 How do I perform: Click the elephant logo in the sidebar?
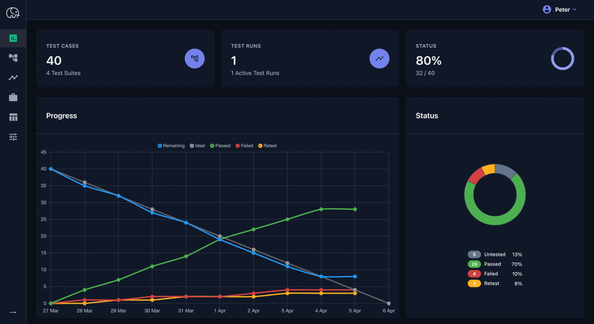(12, 13)
